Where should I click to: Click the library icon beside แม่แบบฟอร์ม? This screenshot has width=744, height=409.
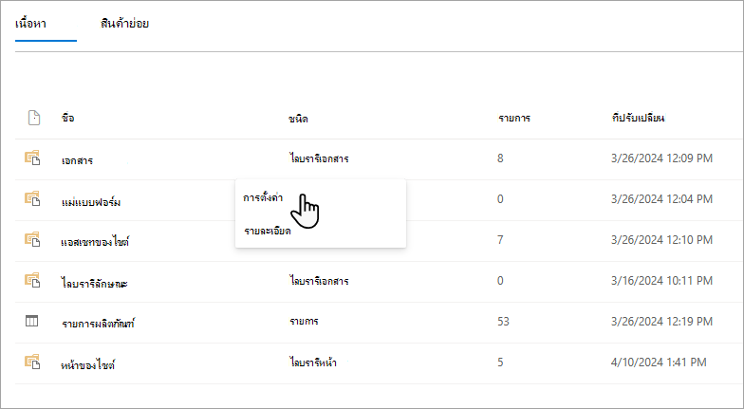coord(32,198)
